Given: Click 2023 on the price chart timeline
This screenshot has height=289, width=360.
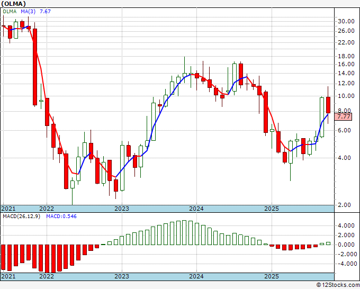Looking at the screenshot, I should point(122,209).
